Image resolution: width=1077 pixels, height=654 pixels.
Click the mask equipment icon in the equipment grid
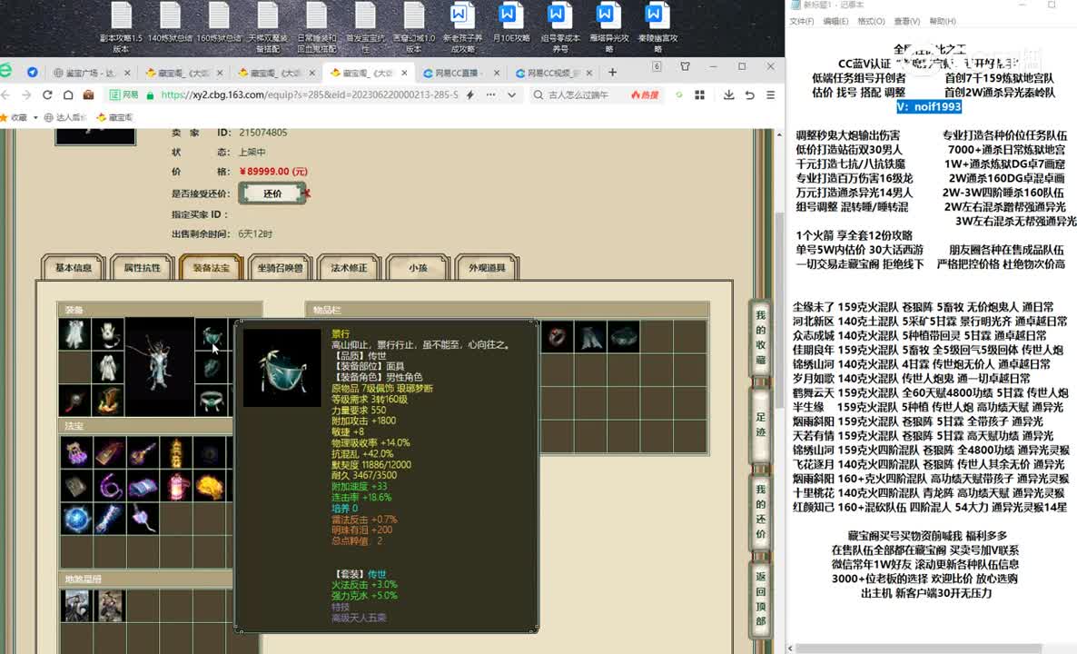pyautogui.click(x=212, y=334)
